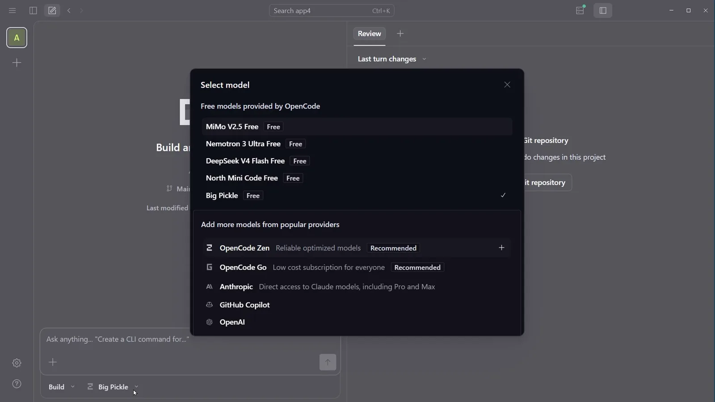Select the project avatar labeled A
The image size is (715, 402).
(x=17, y=38)
